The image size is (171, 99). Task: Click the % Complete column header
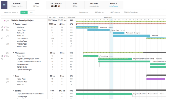71,17
